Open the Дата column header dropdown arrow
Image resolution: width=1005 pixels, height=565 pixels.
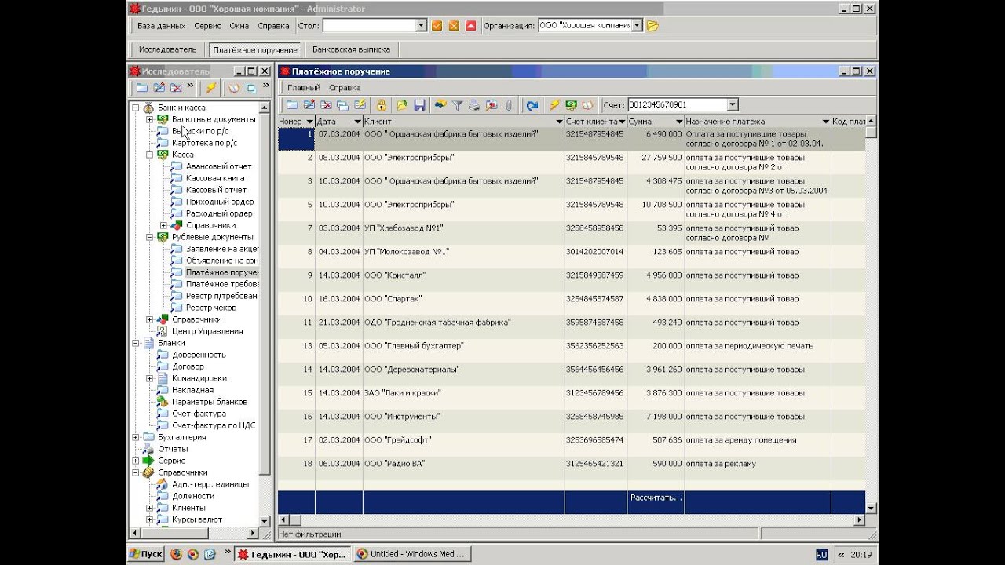pos(357,122)
